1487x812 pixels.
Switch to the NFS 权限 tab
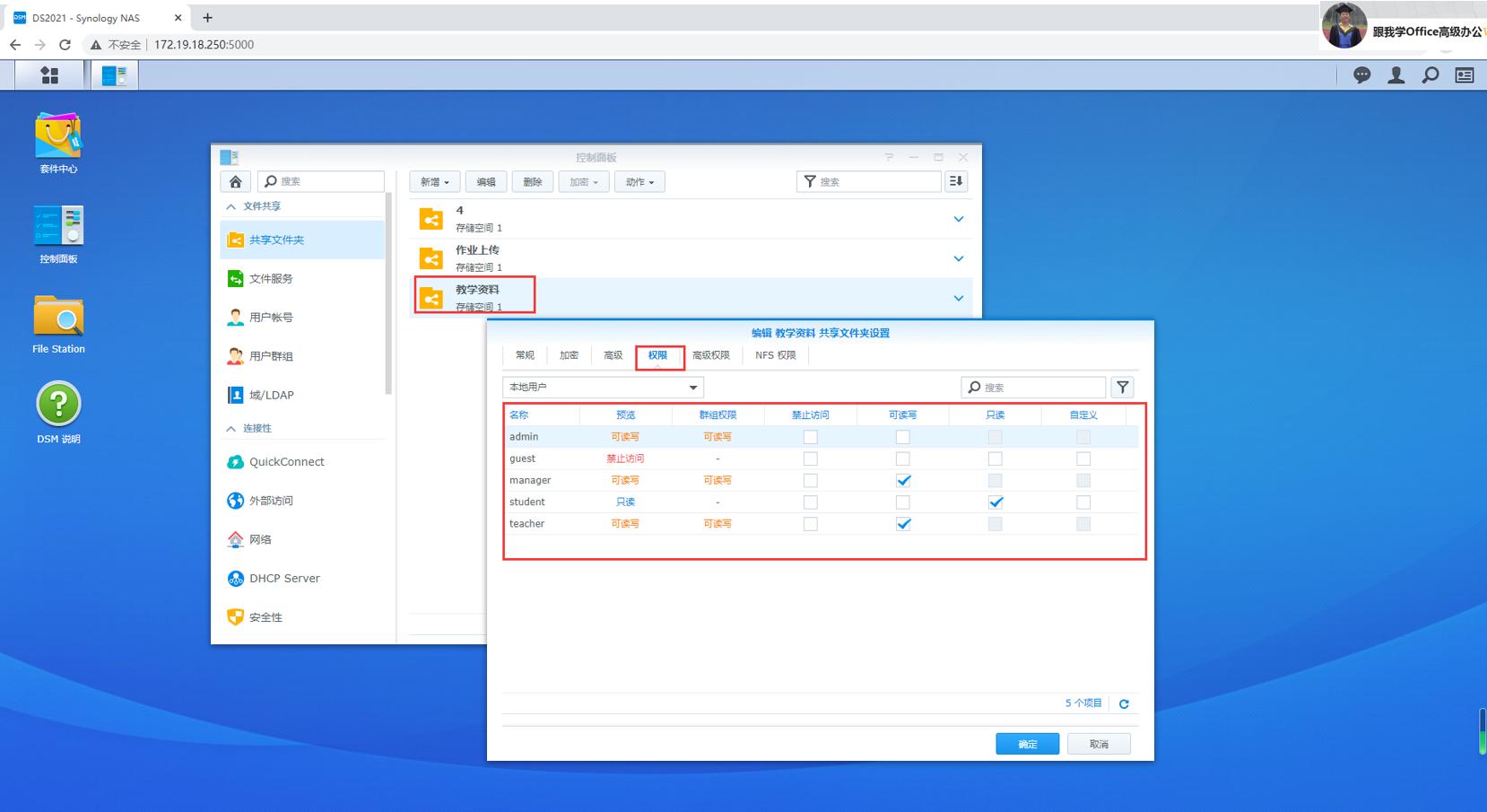775,355
